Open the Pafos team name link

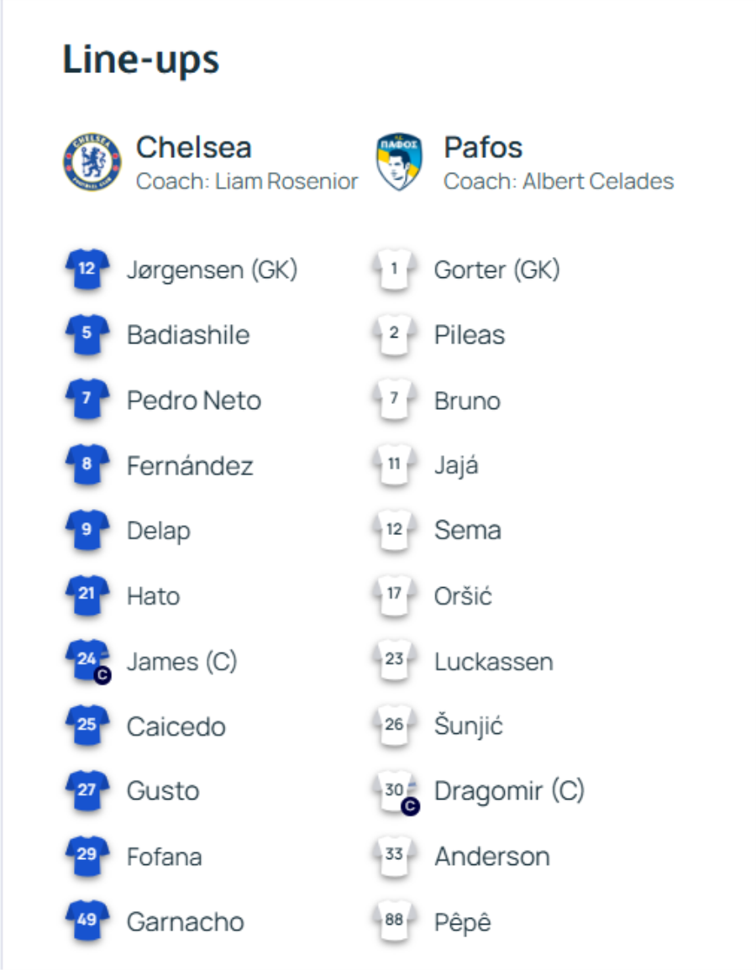click(483, 148)
